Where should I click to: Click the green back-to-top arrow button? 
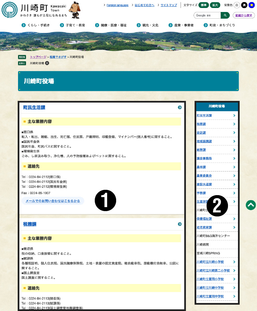251,205
